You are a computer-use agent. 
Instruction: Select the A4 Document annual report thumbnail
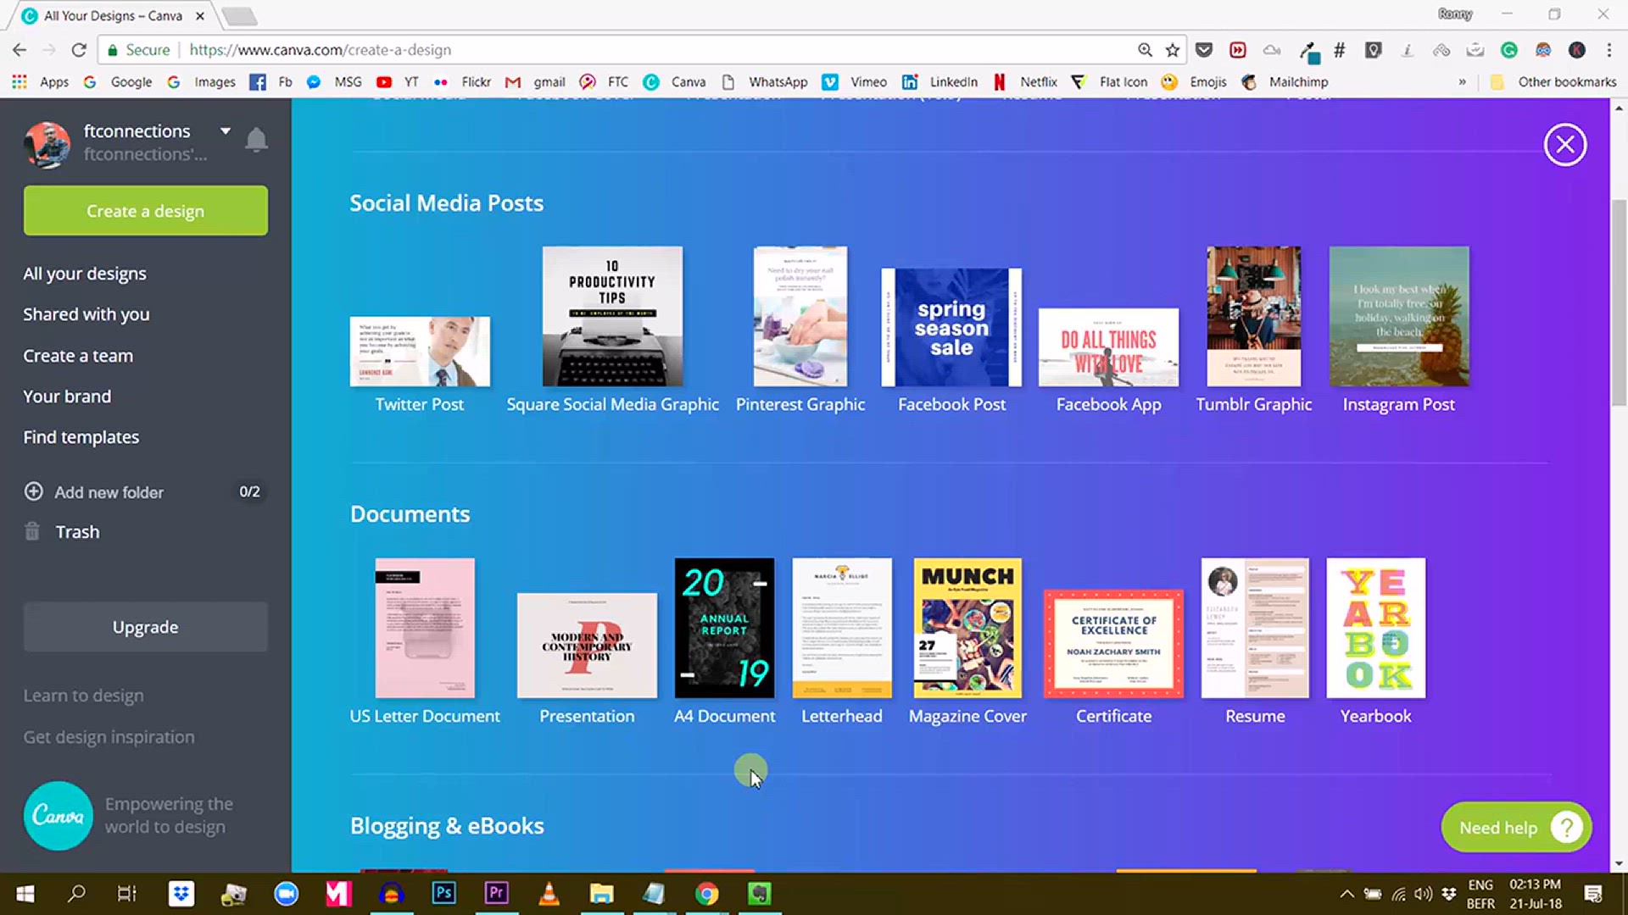tap(724, 628)
